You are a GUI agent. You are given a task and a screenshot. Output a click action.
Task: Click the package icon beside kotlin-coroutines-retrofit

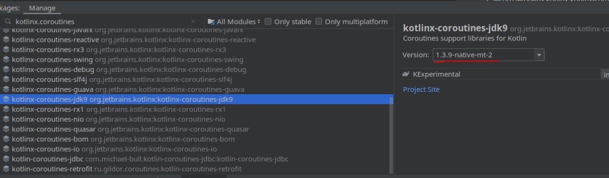tap(6, 169)
